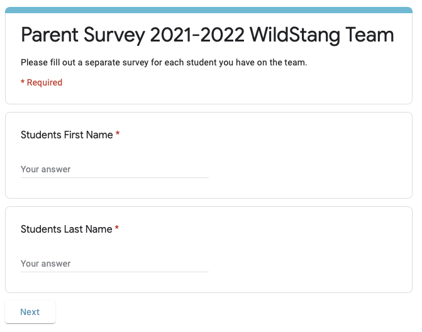The height and width of the screenshot is (332, 422).
Task: Click the Students Last Name answer field
Action: click(114, 263)
